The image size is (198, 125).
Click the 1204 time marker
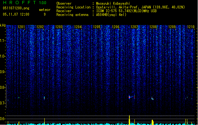tap(78, 27)
